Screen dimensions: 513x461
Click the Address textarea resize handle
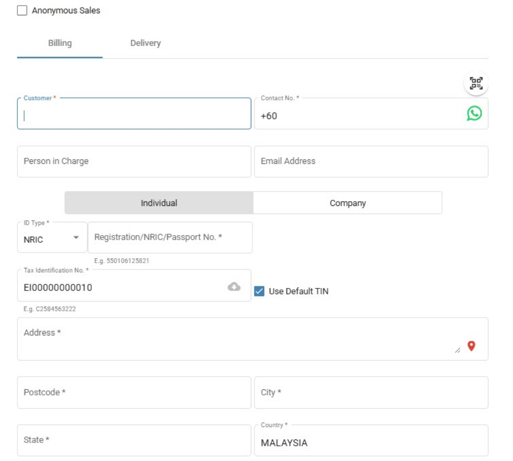[458, 350]
